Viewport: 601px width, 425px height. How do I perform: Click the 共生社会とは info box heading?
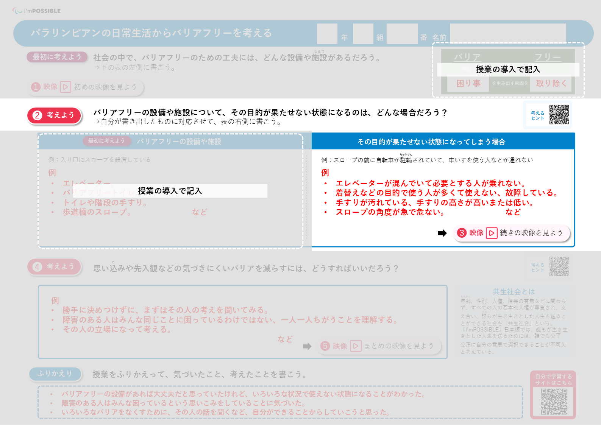pyautogui.click(x=514, y=291)
